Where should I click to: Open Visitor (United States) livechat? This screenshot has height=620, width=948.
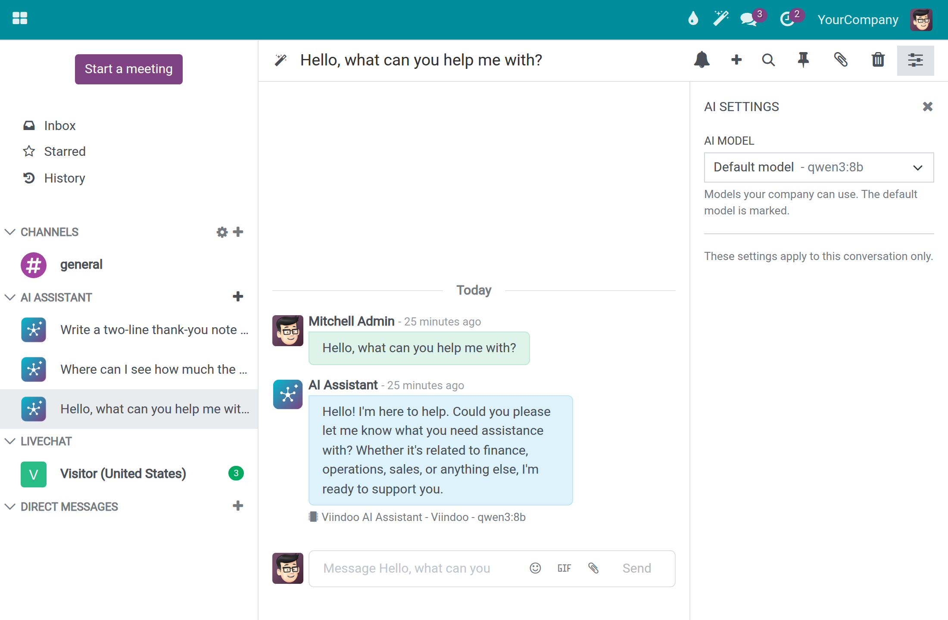coord(129,474)
